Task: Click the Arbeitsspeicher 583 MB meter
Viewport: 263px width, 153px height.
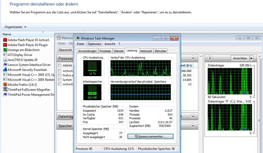Action: point(92,92)
